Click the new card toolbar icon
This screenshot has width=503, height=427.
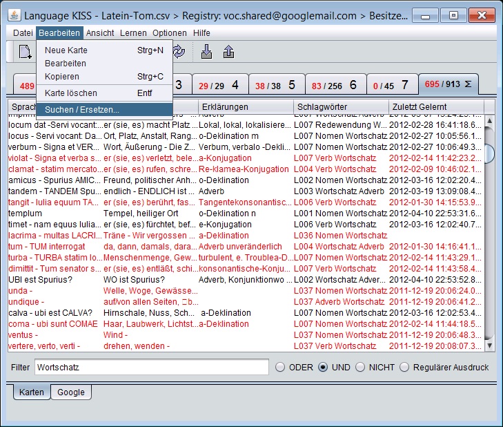[x=26, y=52]
